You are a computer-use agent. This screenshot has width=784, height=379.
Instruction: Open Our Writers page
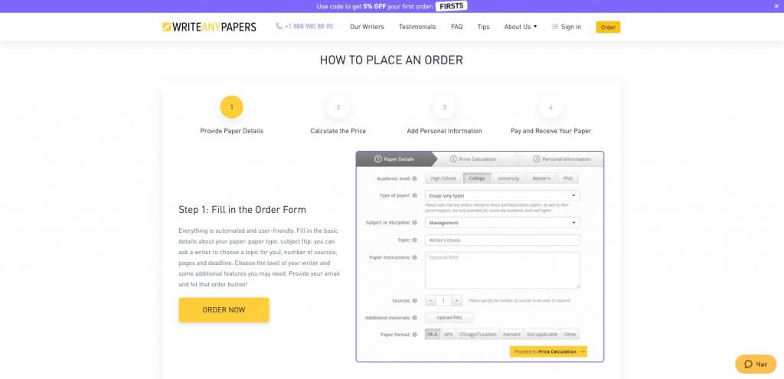(367, 27)
